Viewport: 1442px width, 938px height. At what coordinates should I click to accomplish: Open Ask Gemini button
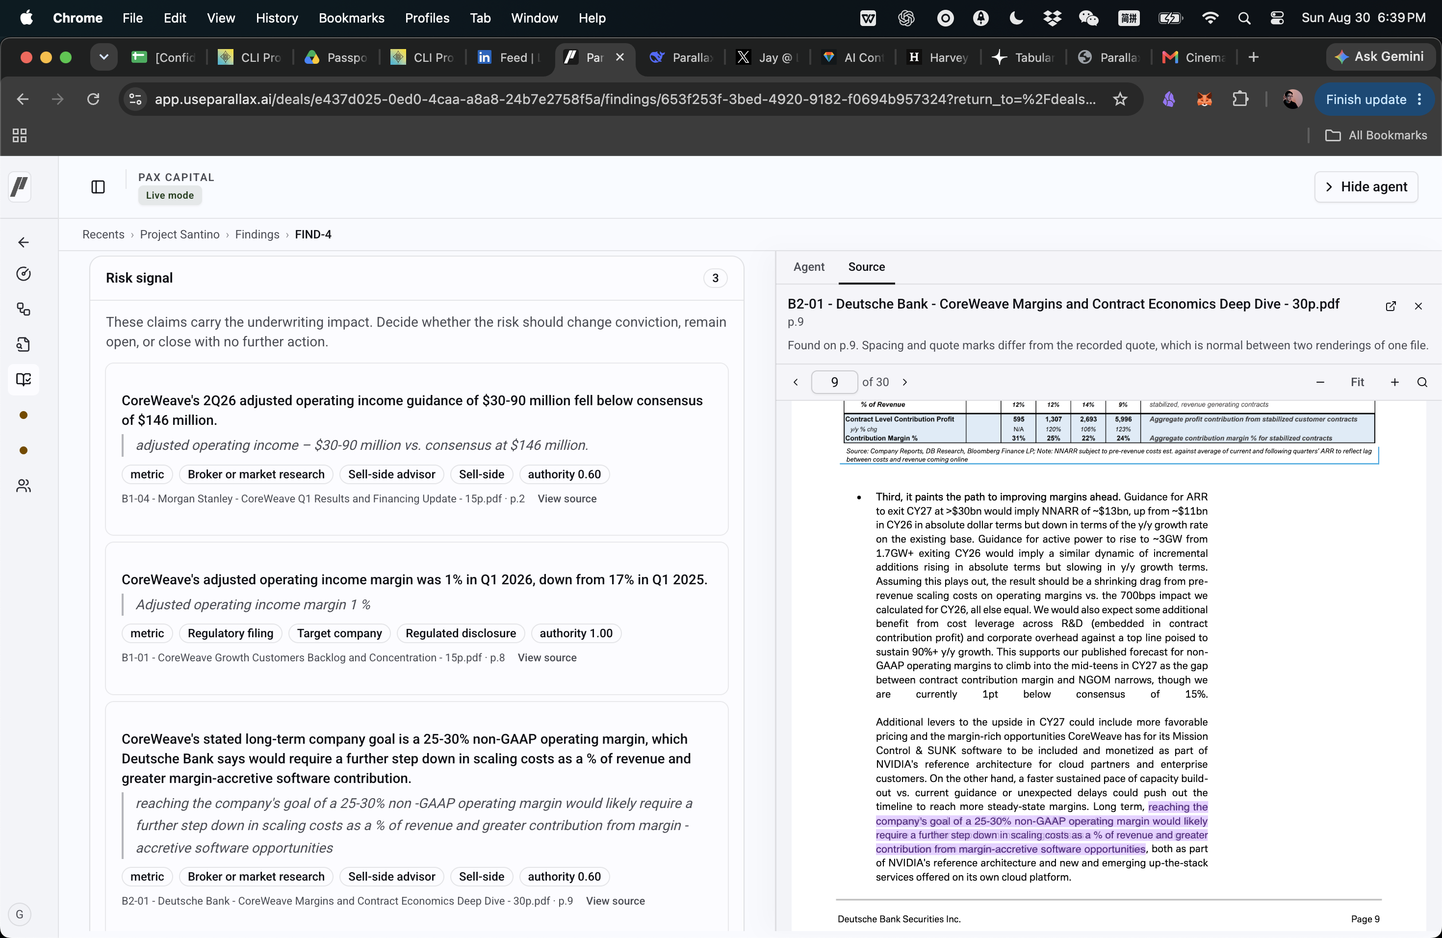[x=1380, y=57]
